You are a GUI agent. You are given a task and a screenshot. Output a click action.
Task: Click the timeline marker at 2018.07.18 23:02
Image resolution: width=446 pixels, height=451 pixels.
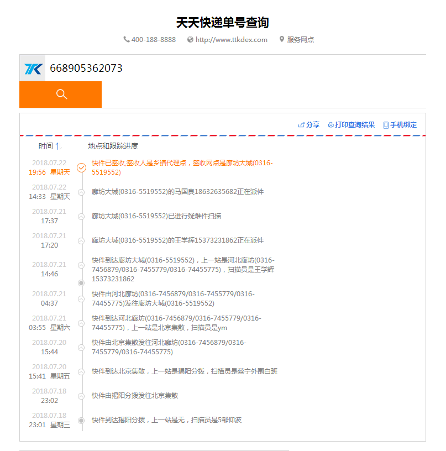tap(81, 396)
